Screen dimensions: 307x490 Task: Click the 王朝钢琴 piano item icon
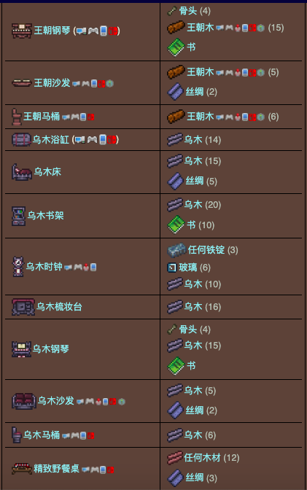22,31
